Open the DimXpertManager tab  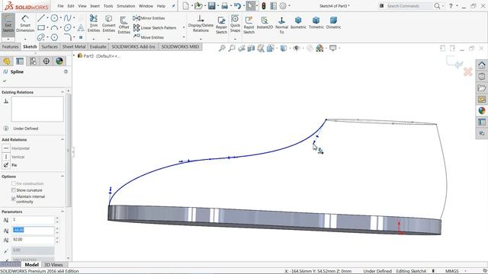point(46,61)
